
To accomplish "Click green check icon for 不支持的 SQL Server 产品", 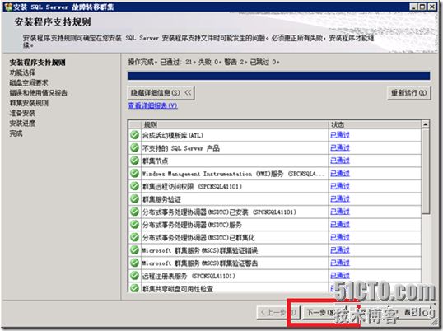I will click(x=134, y=147).
